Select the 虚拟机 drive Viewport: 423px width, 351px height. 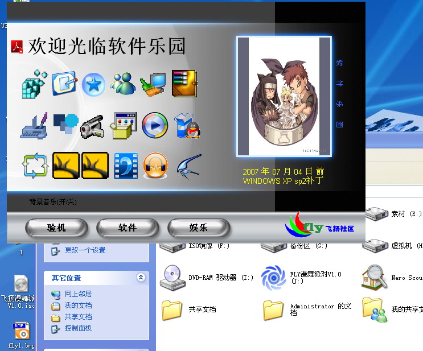(392, 246)
